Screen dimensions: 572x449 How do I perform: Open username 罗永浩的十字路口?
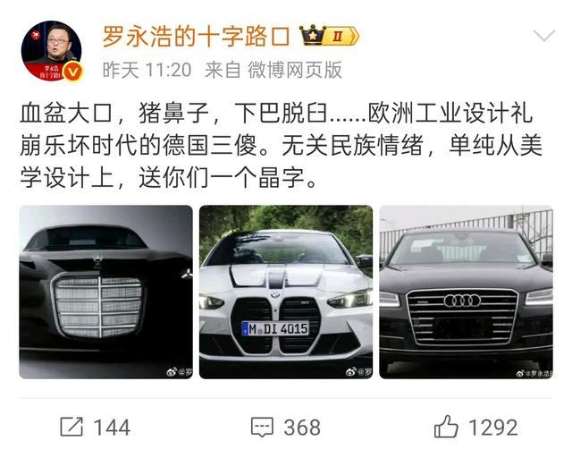click(196, 37)
